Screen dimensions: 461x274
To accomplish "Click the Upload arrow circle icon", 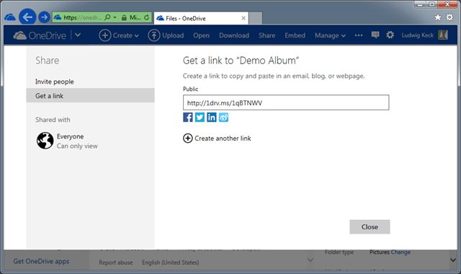I will [153, 35].
